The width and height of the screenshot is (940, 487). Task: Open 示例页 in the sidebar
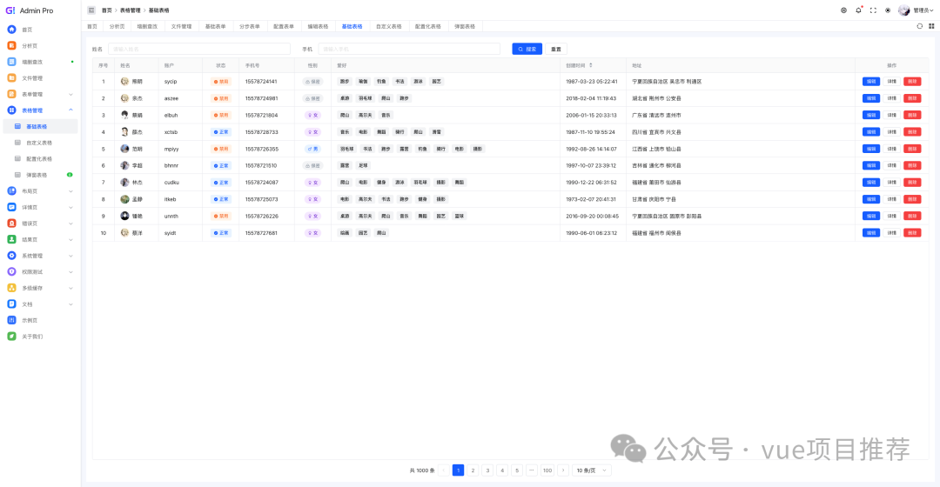click(30, 321)
